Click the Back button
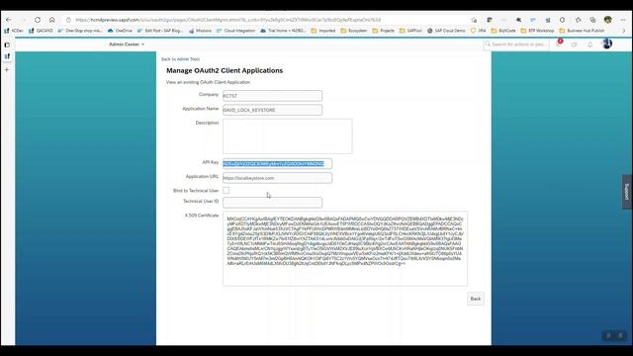633x356 pixels. pyautogui.click(x=476, y=299)
